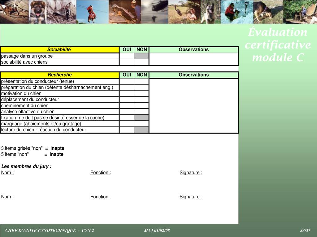
Task: Select text 'motivation du chien'
Action: 21,94
